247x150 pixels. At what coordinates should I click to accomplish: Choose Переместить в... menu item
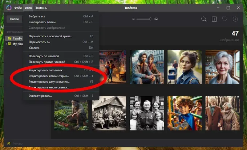(x=61, y=42)
